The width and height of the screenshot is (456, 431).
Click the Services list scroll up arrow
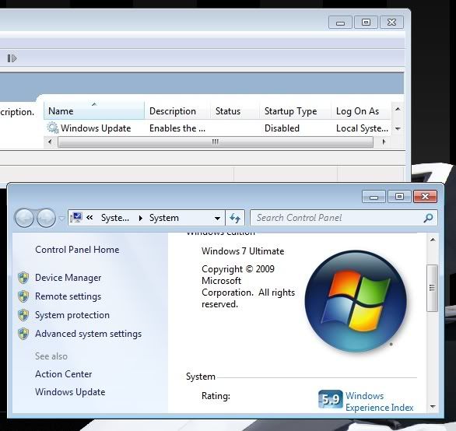click(398, 109)
